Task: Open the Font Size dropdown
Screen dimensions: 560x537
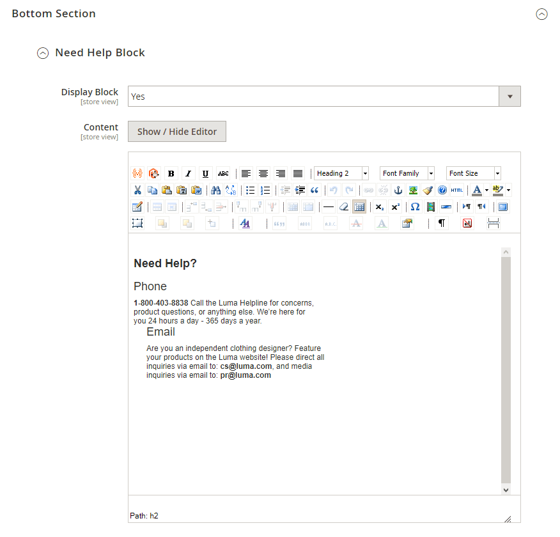Action: point(474,173)
